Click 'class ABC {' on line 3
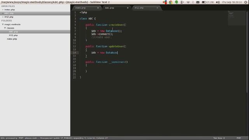249x140 pixels. pyautogui.click(x=88, y=19)
